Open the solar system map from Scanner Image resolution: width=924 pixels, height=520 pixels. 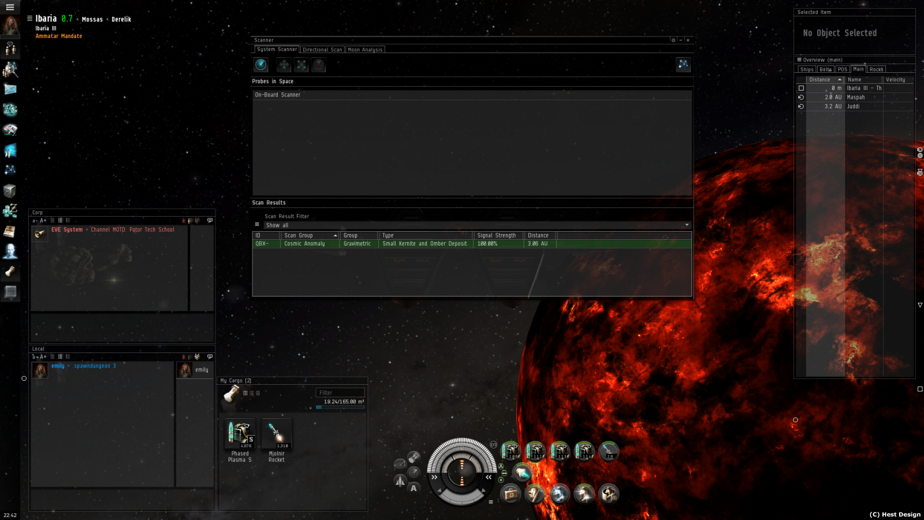point(683,64)
